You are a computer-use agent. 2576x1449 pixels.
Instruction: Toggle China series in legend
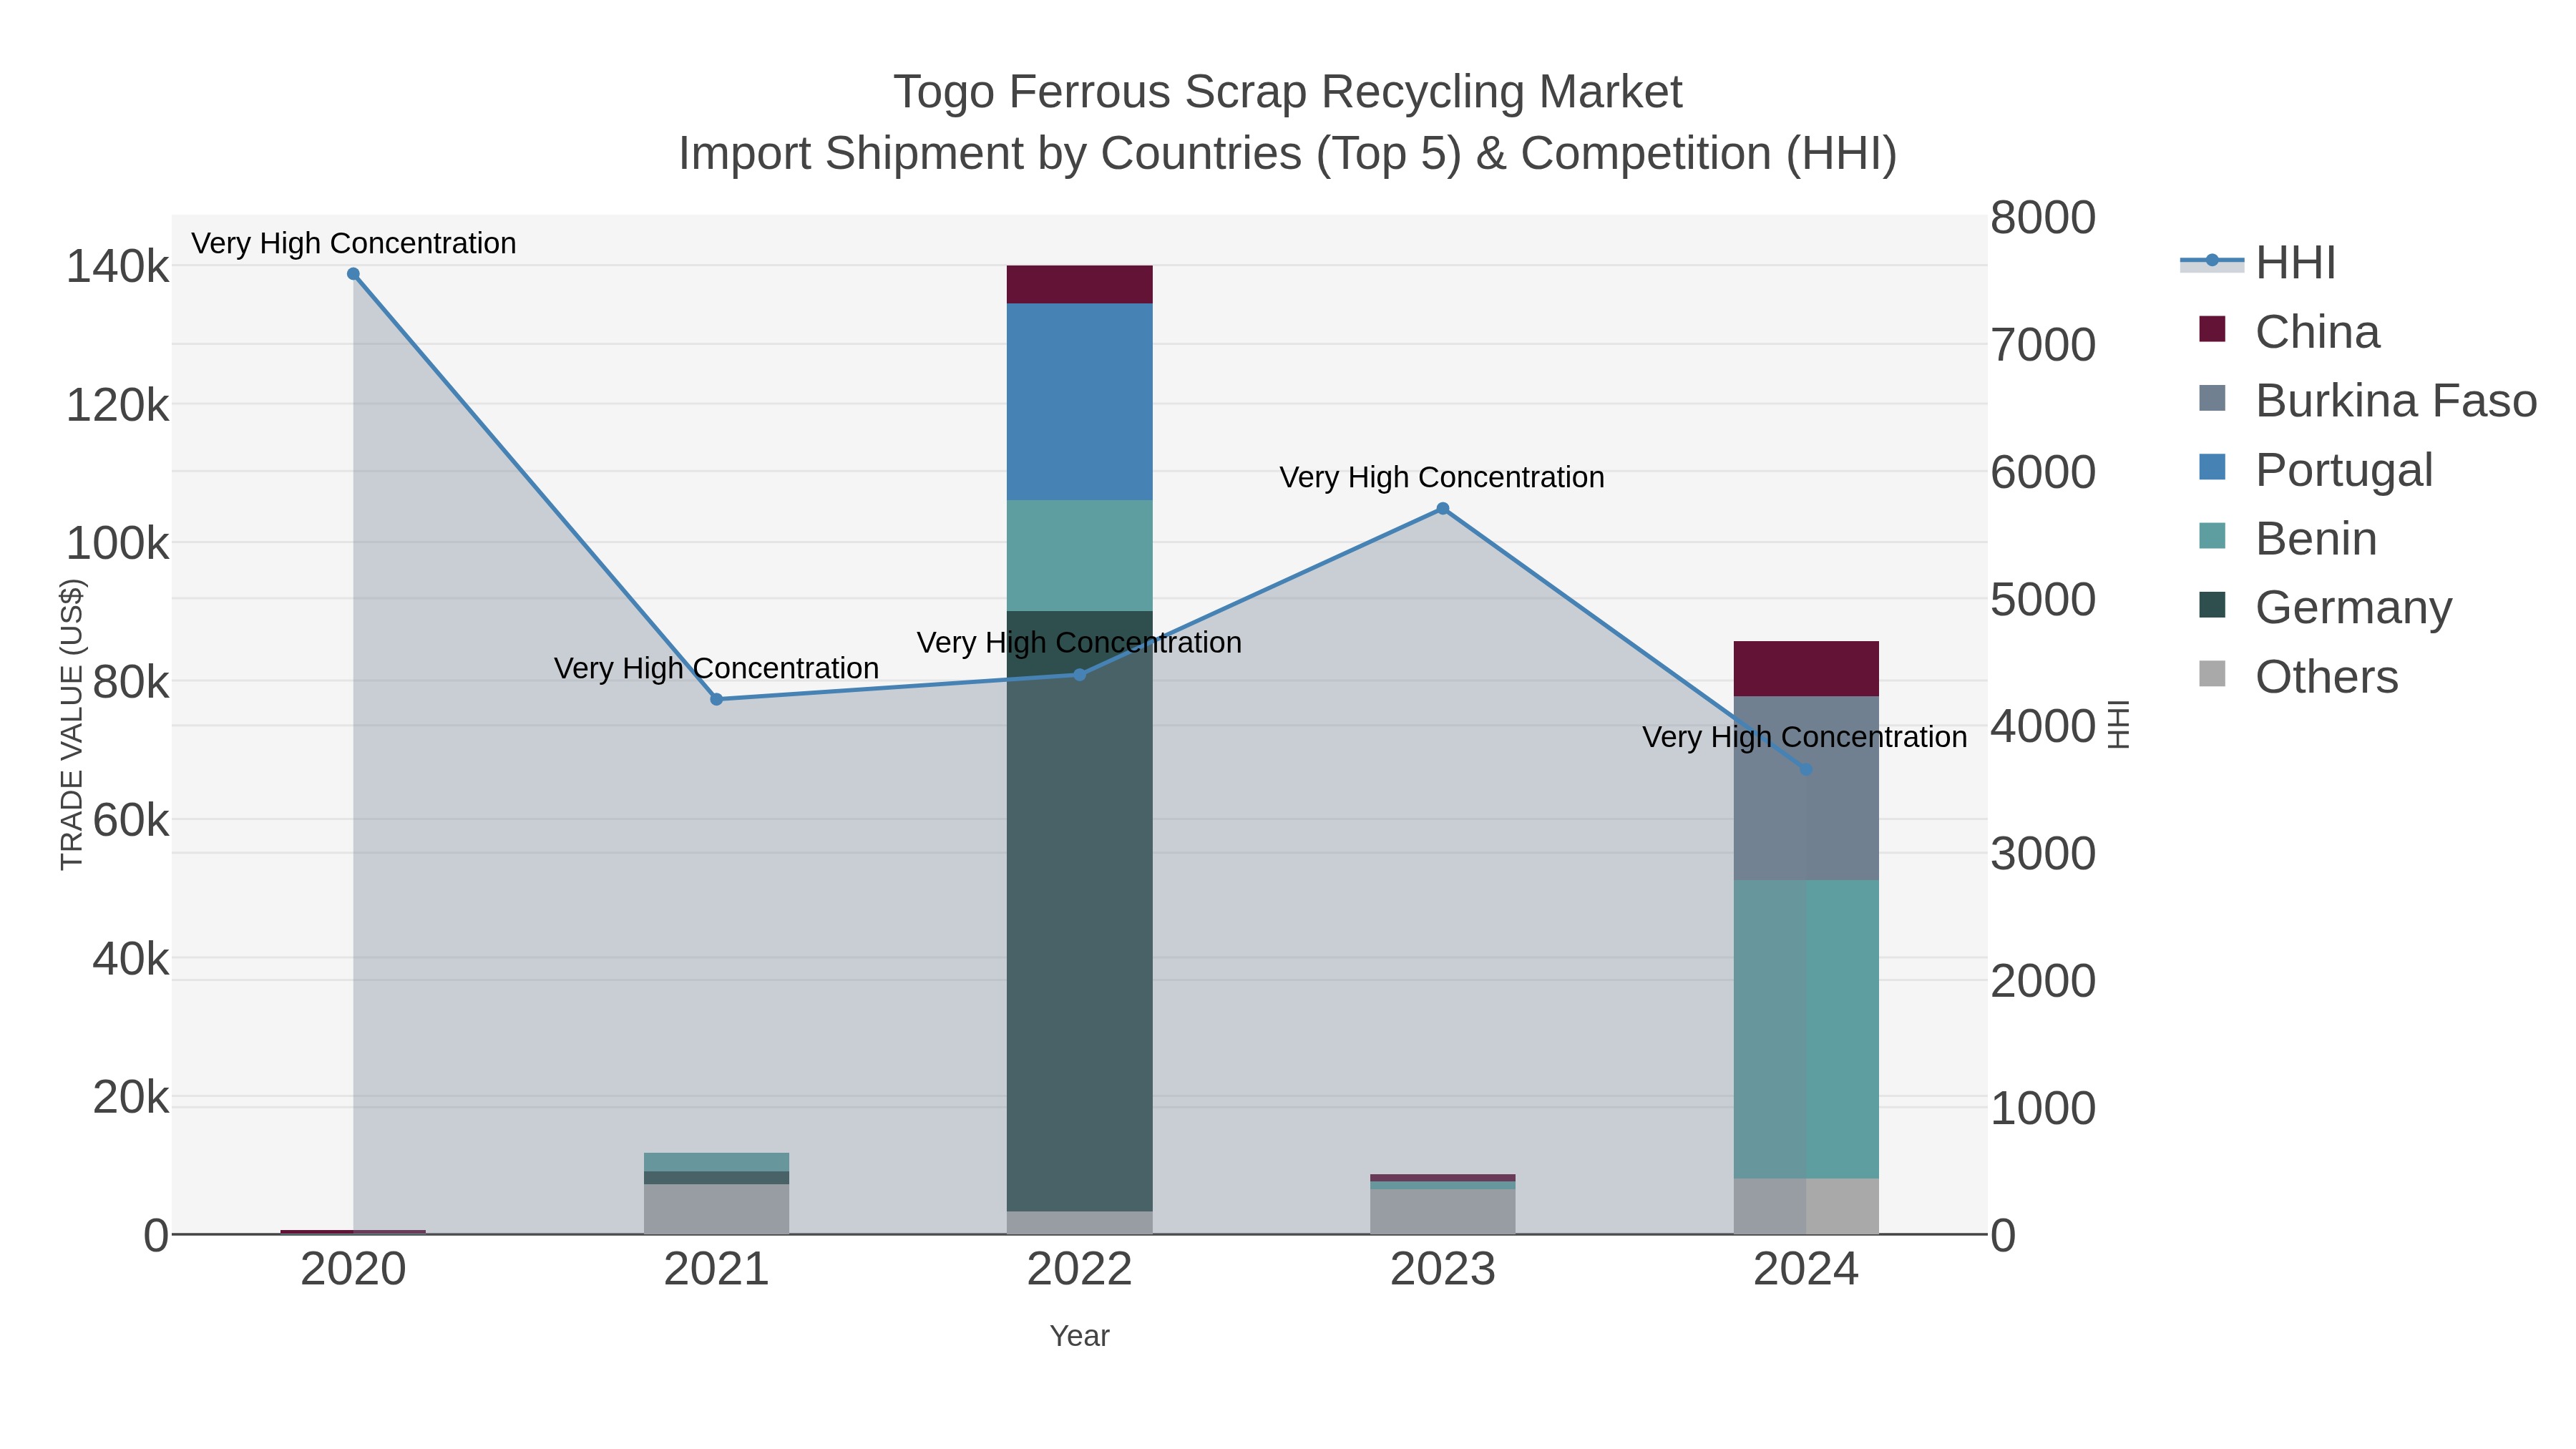tap(2289, 332)
